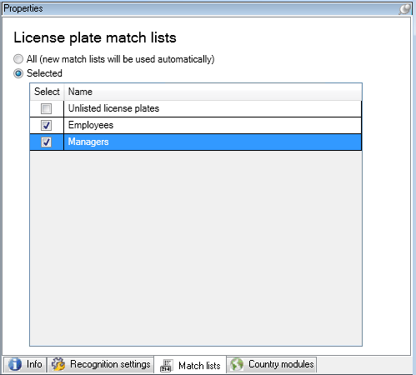The width and height of the screenshot is (416, 375).
Task: Click the highlighted Managers row name
Action: [88, 142]
